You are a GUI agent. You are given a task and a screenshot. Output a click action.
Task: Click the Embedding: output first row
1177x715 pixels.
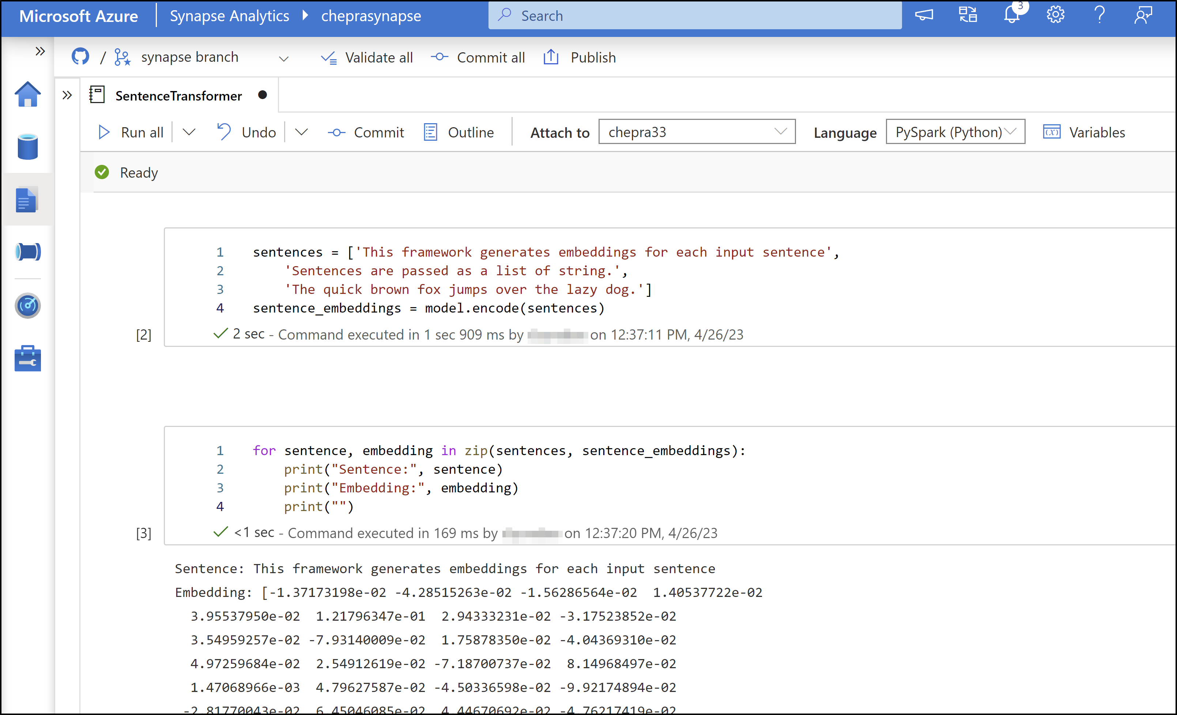pos(468,592)
